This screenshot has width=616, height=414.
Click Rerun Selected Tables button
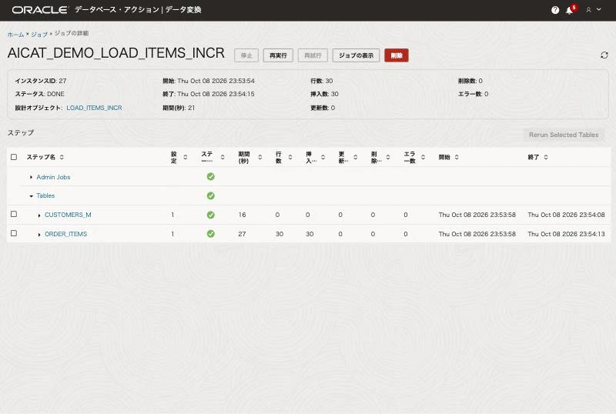[x=564, y=135]
